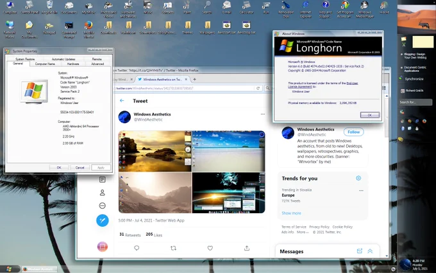Open the Downloads folder on the desktop
This screenshot has width=436, height=273.
[x=108, y=28]
